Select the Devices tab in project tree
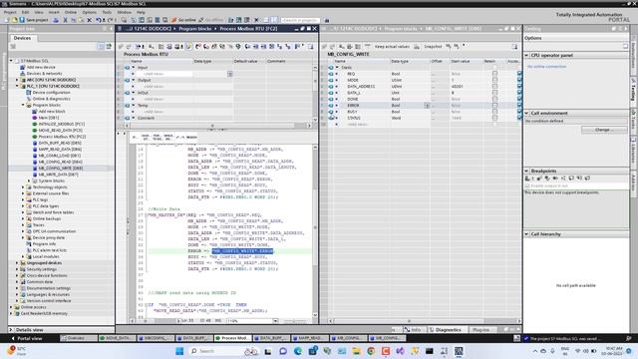Image resolution: width=638 pixels, height=359 pixels. point(22,38)
